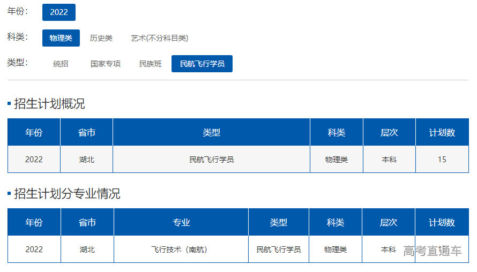
Task: Click 民航飞行学员 cell in the 招生计划概况 table
Action: pos(211,160)
